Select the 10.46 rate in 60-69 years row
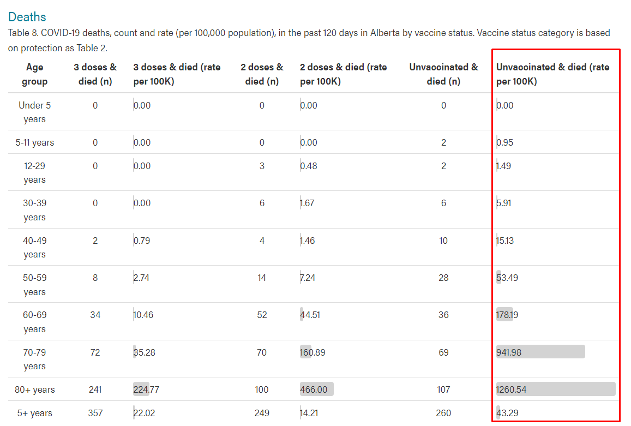The height and width of the screenshot is (426, 631). pos(143,315)
